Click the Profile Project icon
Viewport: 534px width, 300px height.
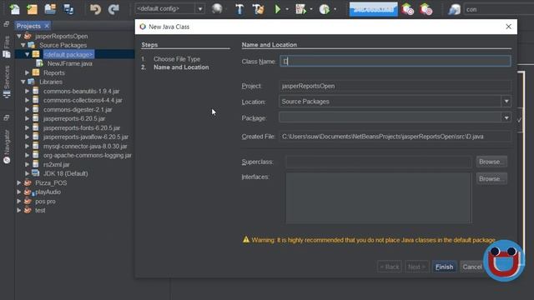pyautogui.click(x=325, y=9)
